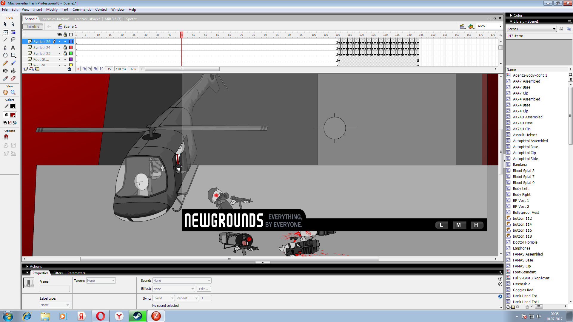
Task: Toggle lock all layers padlock
Action: point(65,35)
